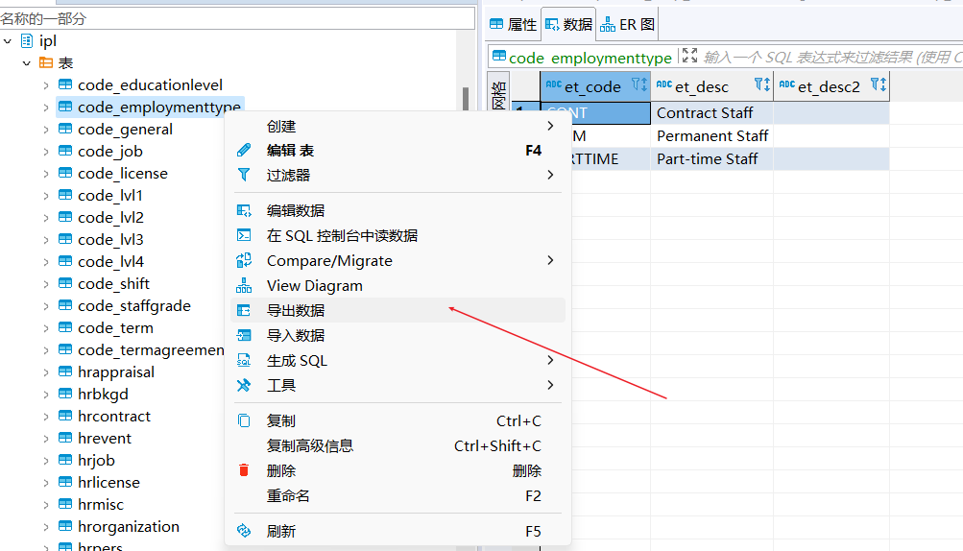Expand the hrevent table node
Viewport: 963px width, 551px height.
tap(46, 439)
